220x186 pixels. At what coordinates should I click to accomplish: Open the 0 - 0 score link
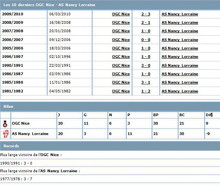coord(146,40)
